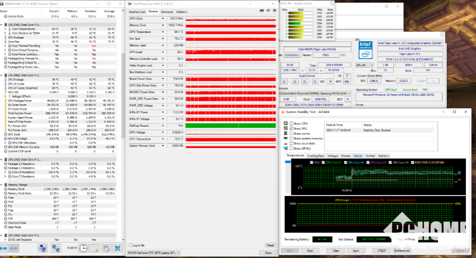This screenshot has height=258, width=476.
Task: Open Cooling Fans tab in AIDA64
Action: 316,156
